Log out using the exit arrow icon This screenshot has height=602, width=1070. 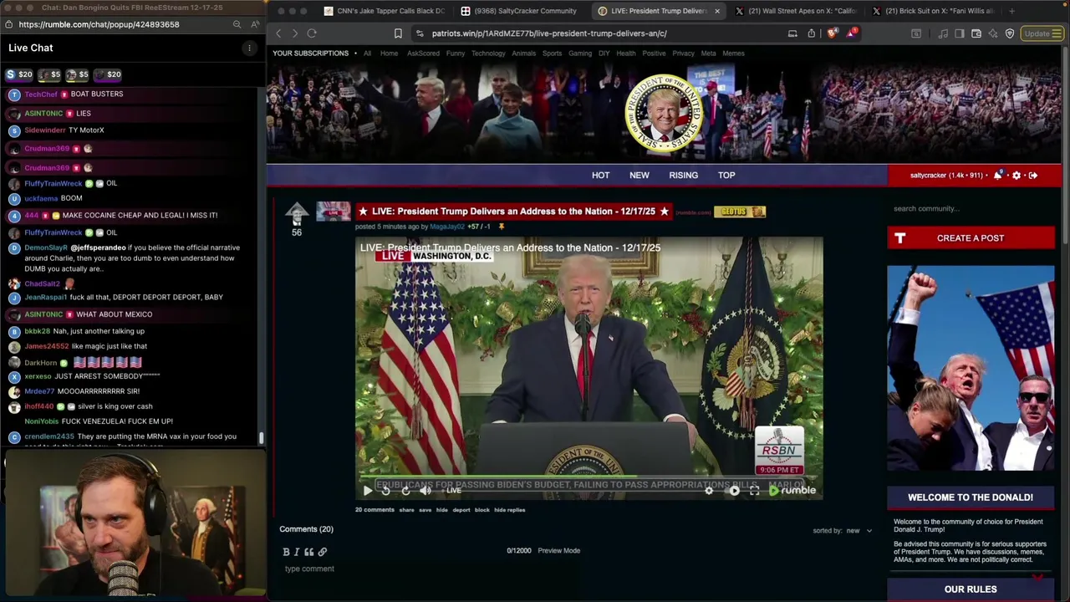[1033, 176]
